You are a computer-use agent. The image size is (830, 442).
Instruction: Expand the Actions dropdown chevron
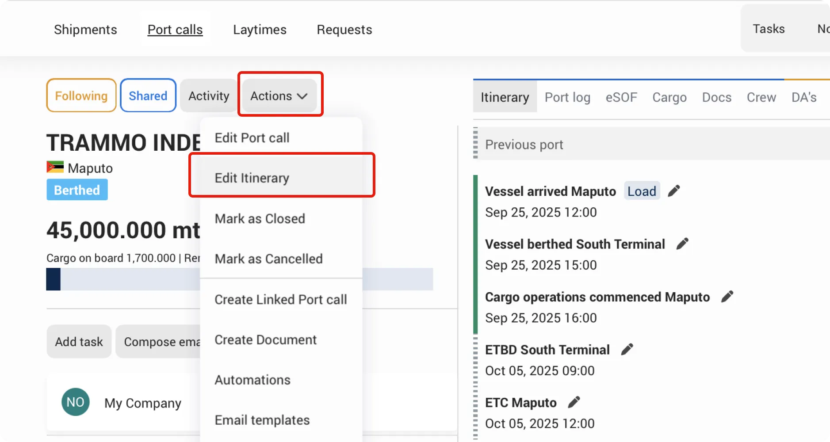[302, 96]
